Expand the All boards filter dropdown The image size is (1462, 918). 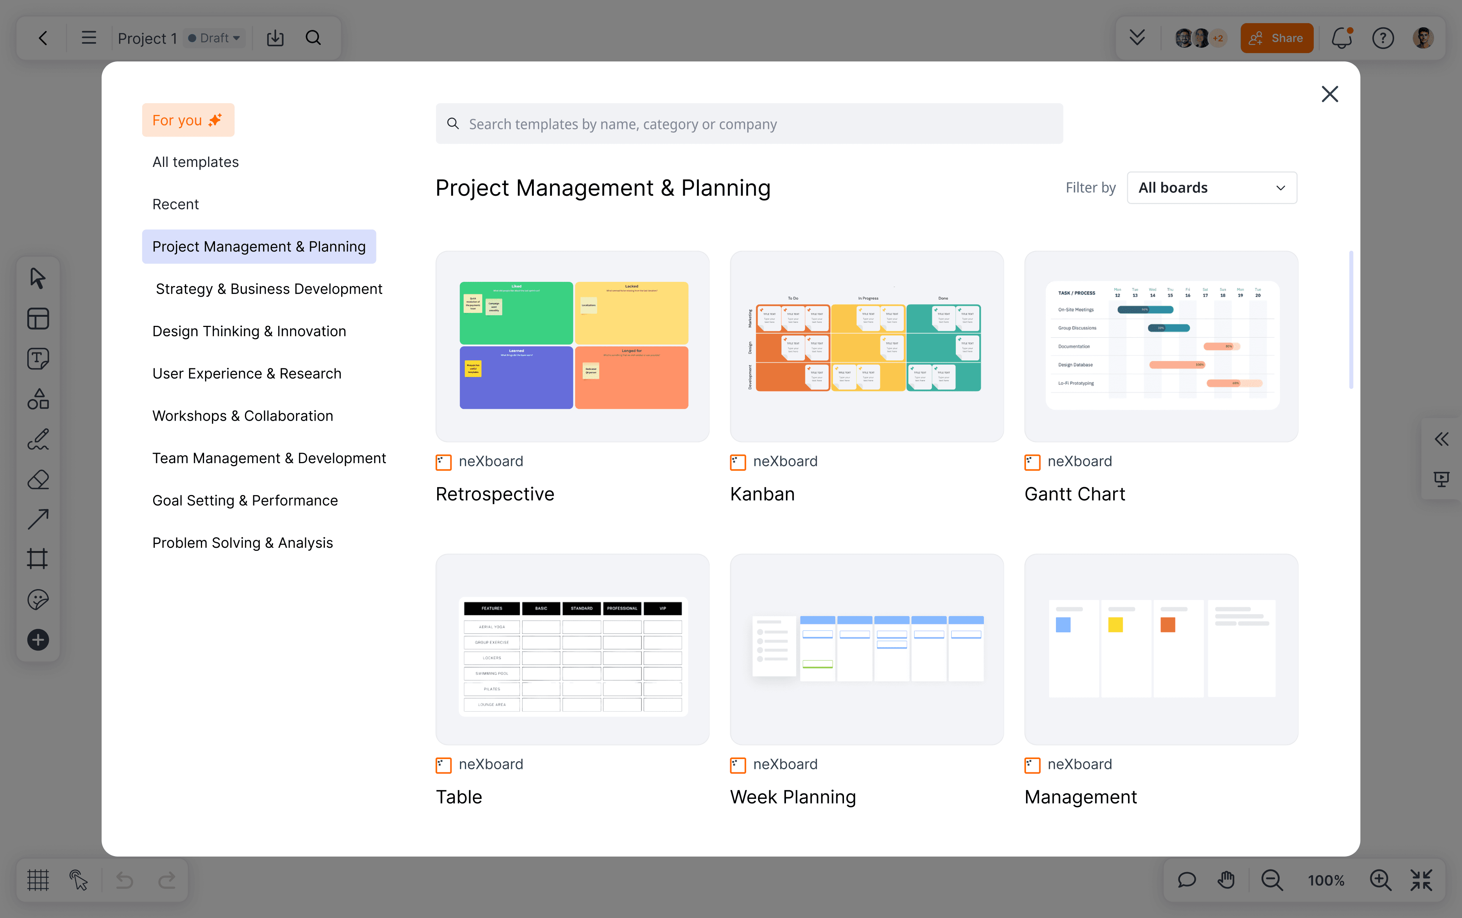pyautogui.click(x=1211, y=188)
